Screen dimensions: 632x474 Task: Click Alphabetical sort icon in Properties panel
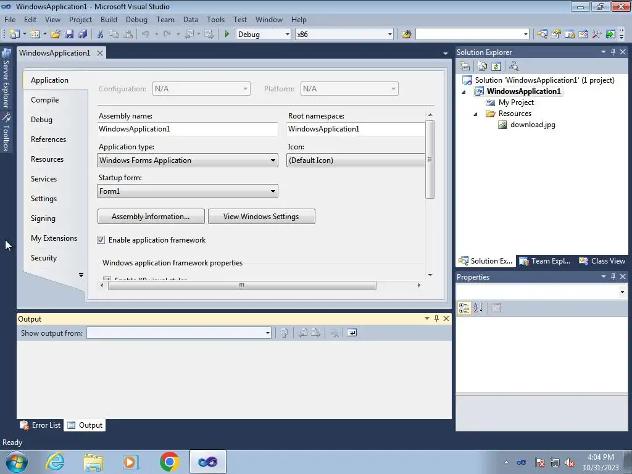(478, 309)
